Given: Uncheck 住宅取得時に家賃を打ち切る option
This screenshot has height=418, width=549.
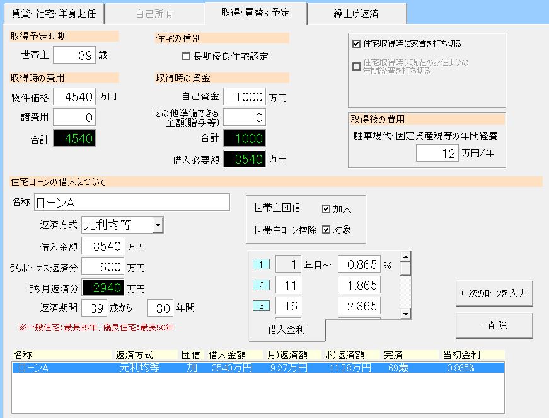Looking at the screenshot, I should click(x=357, y=44).
